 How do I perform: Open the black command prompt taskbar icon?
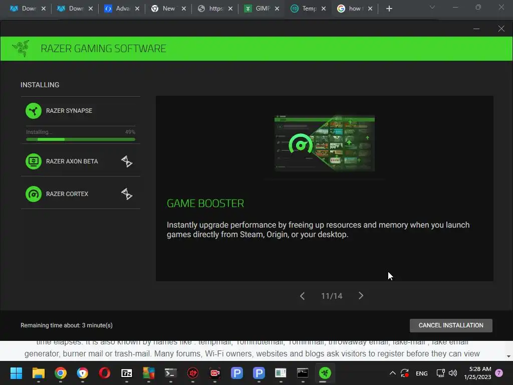tap(303, 373)
